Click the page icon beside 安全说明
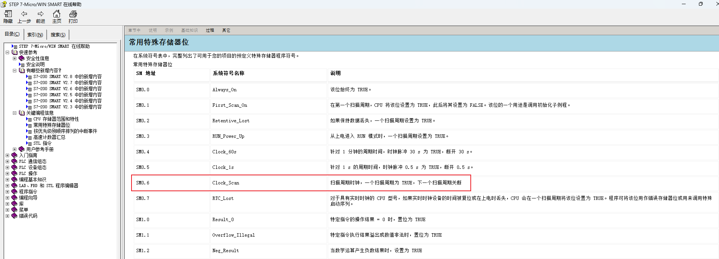 [x=22, y=64]
